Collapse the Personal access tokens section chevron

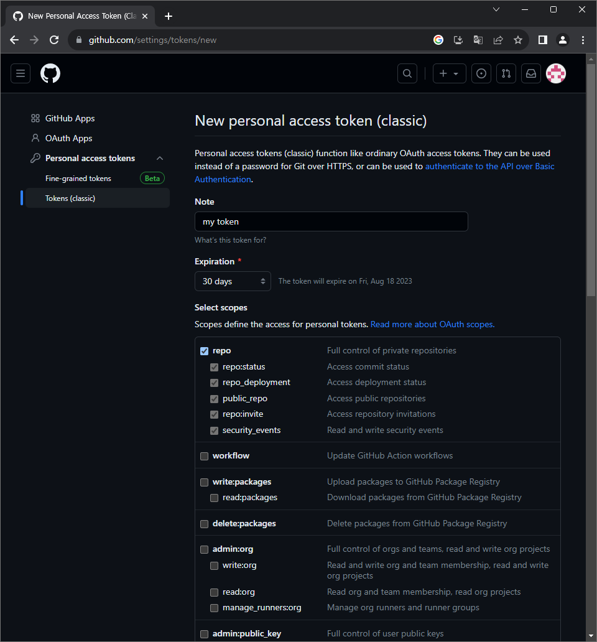tap(160, 159)
